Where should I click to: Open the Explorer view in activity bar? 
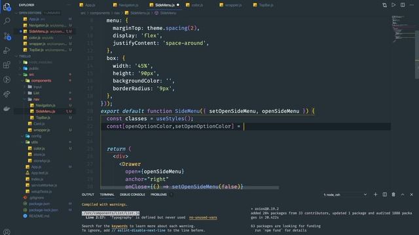pos(7,7)
